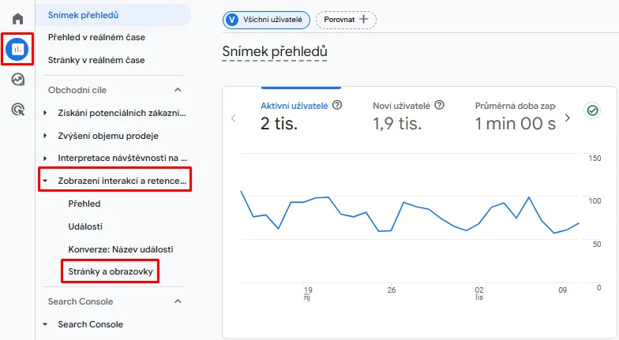Open Stránky v reálném čase
Viewport: 619px width, 340px height.
[96, 60]
